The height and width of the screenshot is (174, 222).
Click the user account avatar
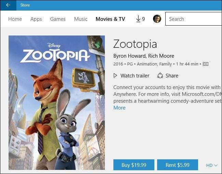click(x=157, y=19)
